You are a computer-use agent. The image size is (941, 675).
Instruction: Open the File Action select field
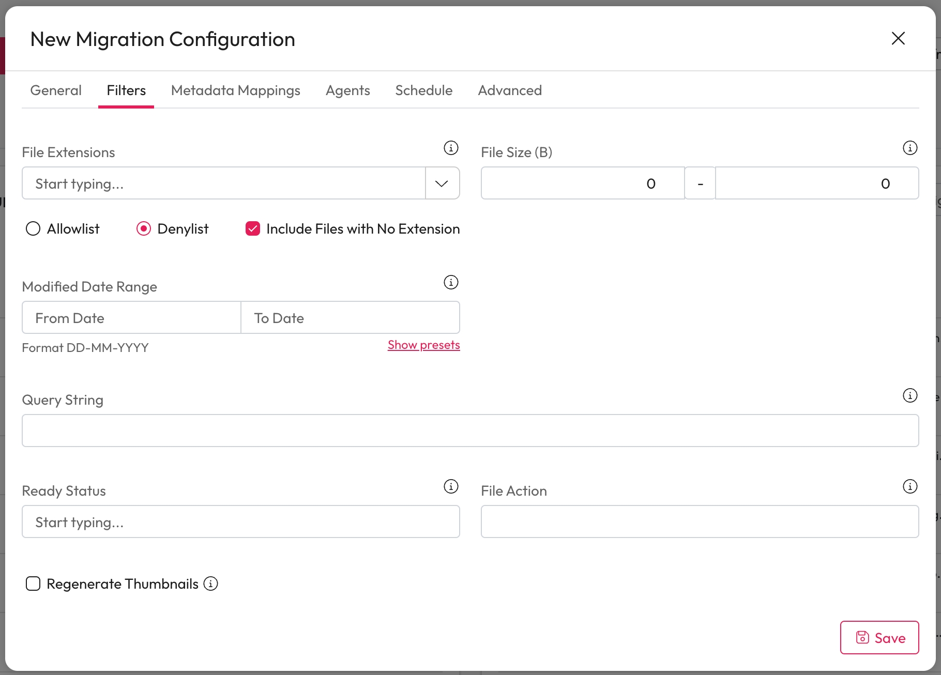700,522
